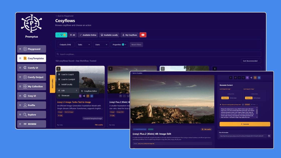Click the scrollbar in the prompt text box
The image size is (281, 158).
click(x=257, y=111)
